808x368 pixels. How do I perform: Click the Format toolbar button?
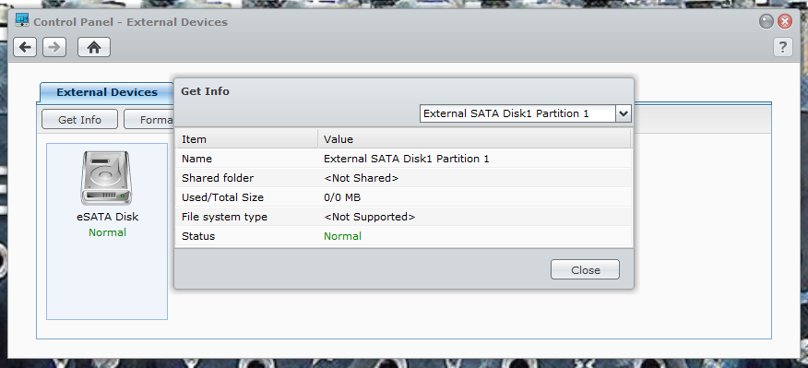click(149, 120)
